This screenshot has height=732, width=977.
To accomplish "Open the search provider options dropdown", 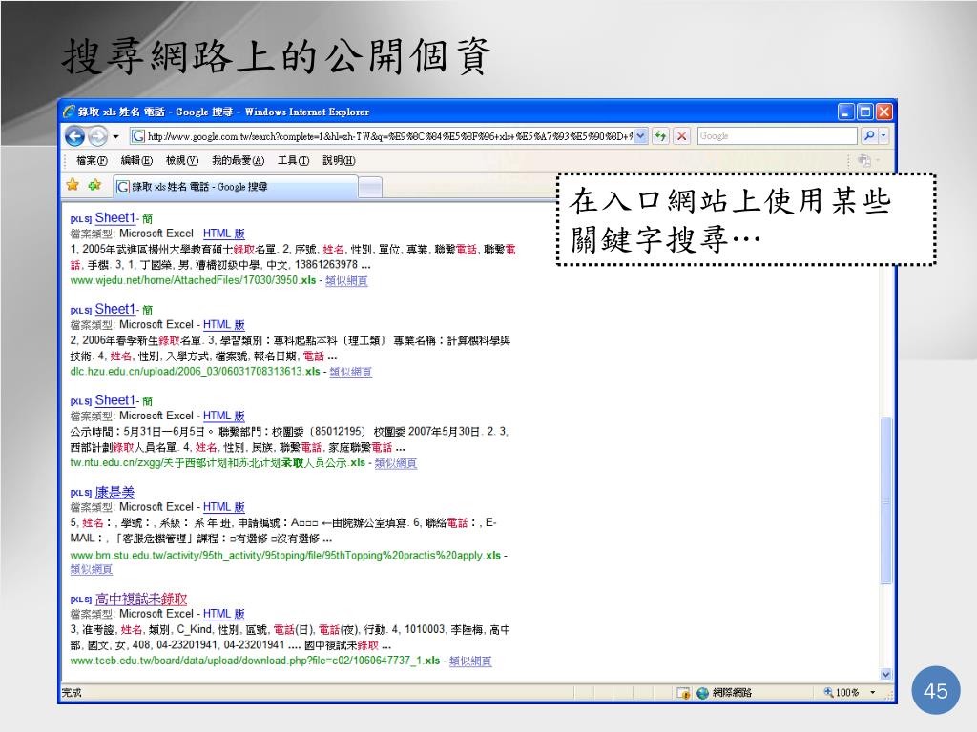I will (x=883, y=135).
